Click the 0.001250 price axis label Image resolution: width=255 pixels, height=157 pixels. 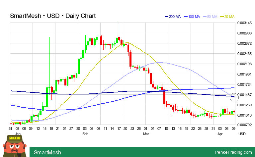(x=244, y=105)
